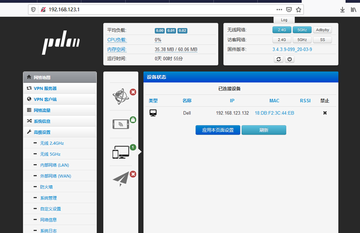
Task: Click the green client count badge
Action: [133, 147]
